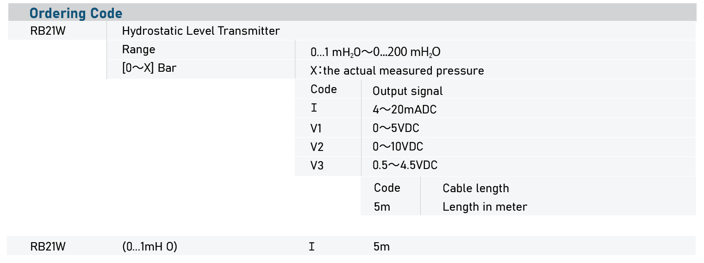
Task: Click the Output signal column header
Action: 407,91
